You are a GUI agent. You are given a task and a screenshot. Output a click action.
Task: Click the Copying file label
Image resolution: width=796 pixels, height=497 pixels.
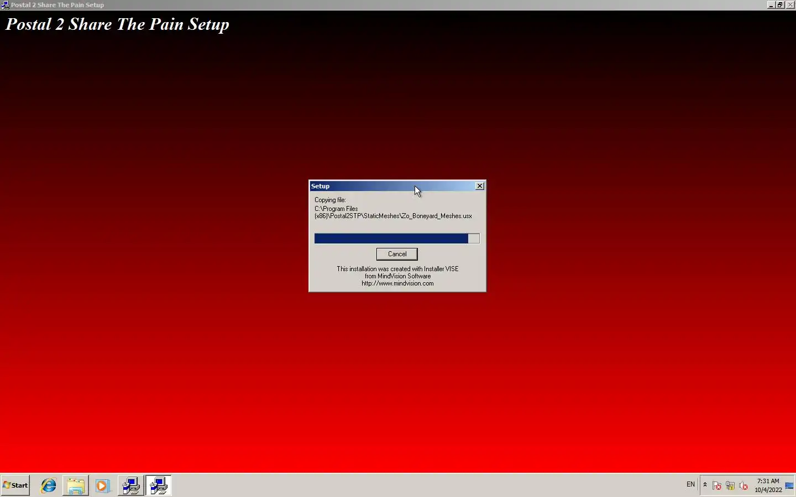click(330, 200)
